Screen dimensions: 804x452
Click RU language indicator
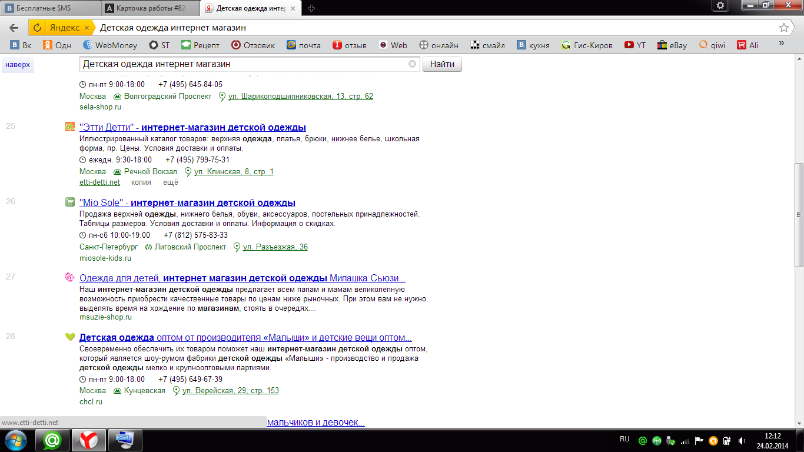(624, 439)
